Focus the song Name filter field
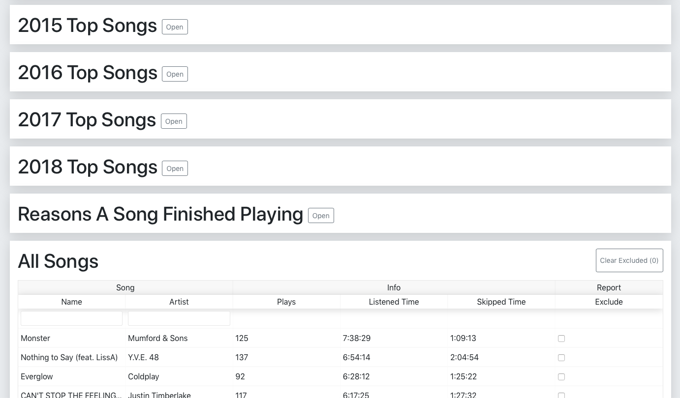This screenshot has width=680, height=398. (x=71, y=318)
